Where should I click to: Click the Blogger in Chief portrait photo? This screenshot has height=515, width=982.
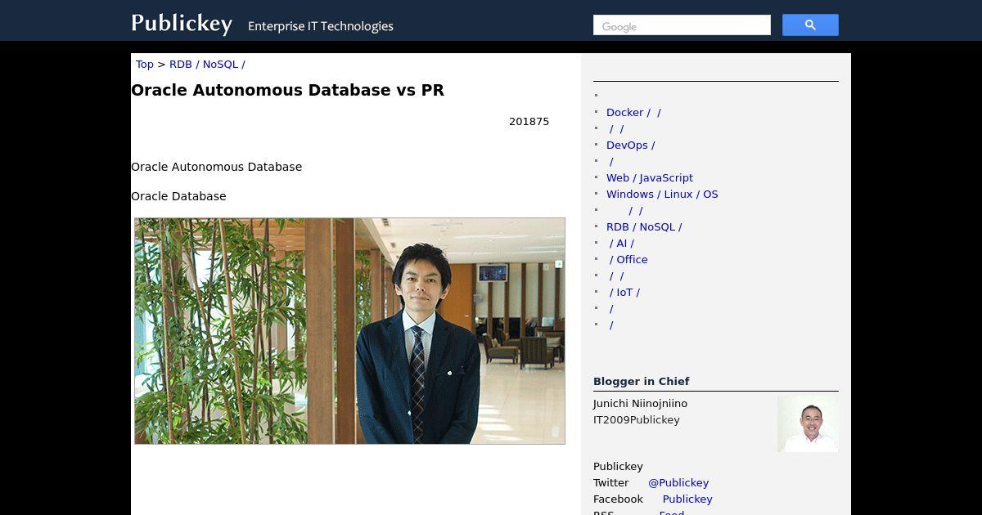(808, 423)
